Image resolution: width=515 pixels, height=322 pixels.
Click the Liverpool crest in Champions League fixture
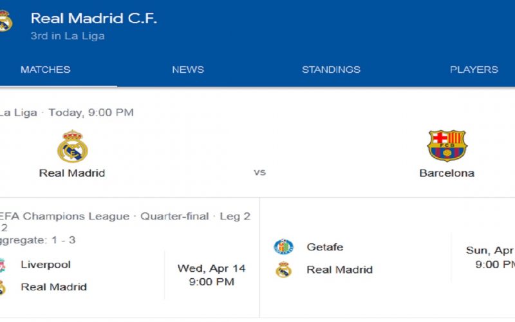(3, 265)
